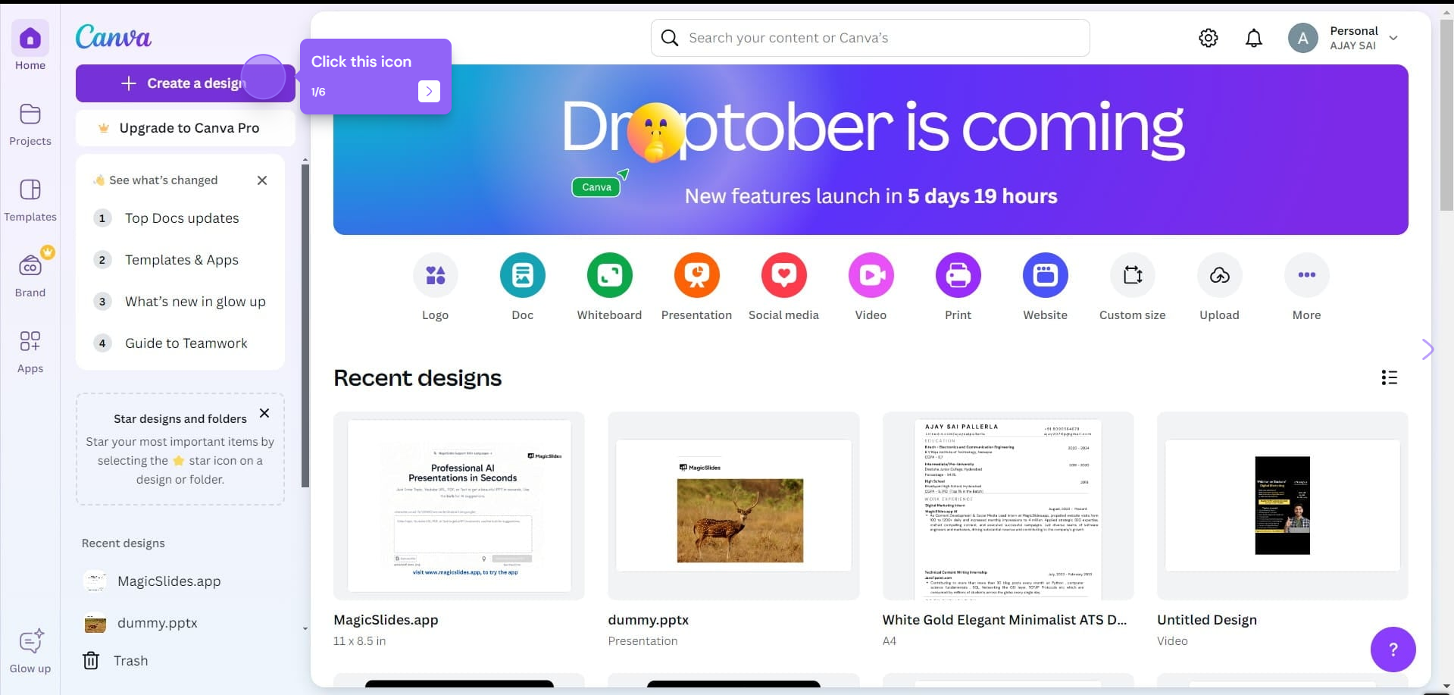Close the See what's changed panel
The height and width of the screenshot is (695, 1454).
262,180
